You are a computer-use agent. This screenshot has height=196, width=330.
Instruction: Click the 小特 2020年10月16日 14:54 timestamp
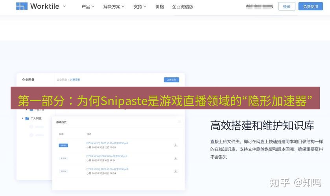pyautogui.click(x=101, y=161)
